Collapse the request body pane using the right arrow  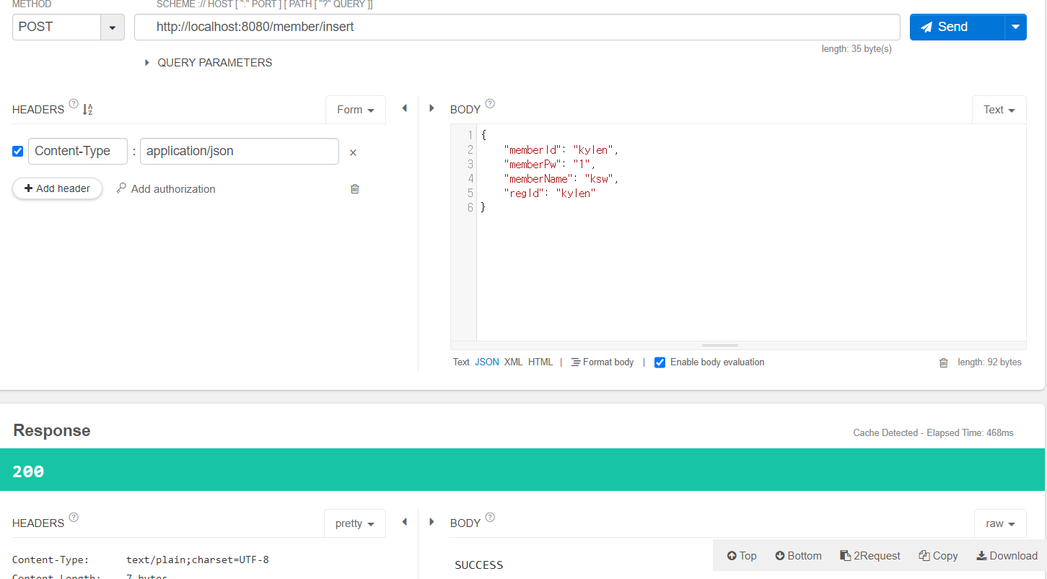pyautogui.click(x=431, y=108)
